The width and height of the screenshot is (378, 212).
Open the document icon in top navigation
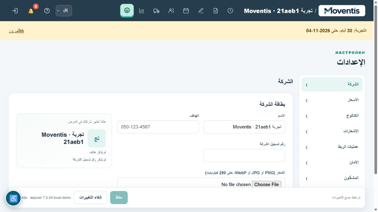click(215, 10)
